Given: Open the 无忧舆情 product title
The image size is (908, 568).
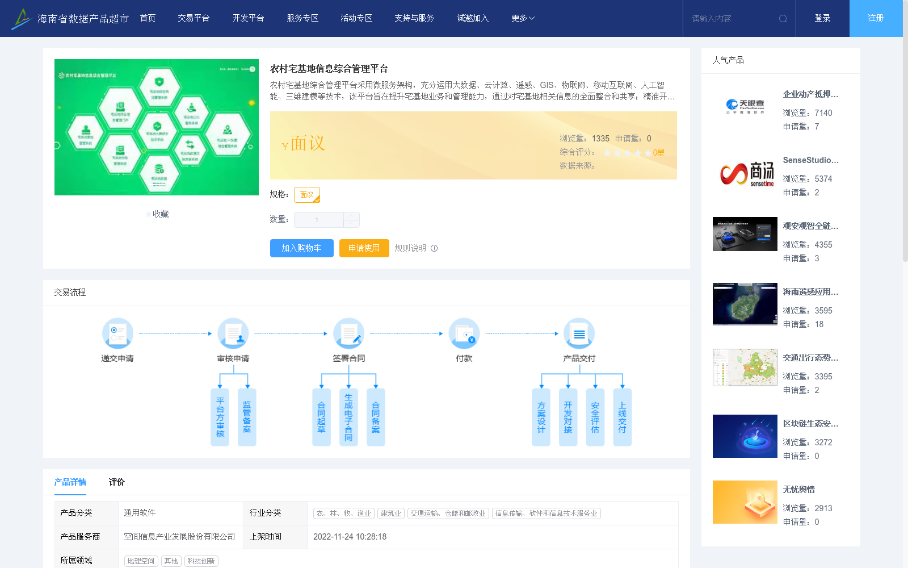Looking at the screenshot, I should (x=799, y=490).
